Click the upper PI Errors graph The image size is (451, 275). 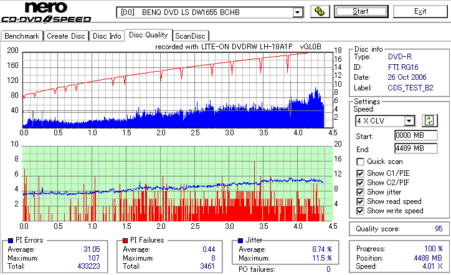click(178, 90)
